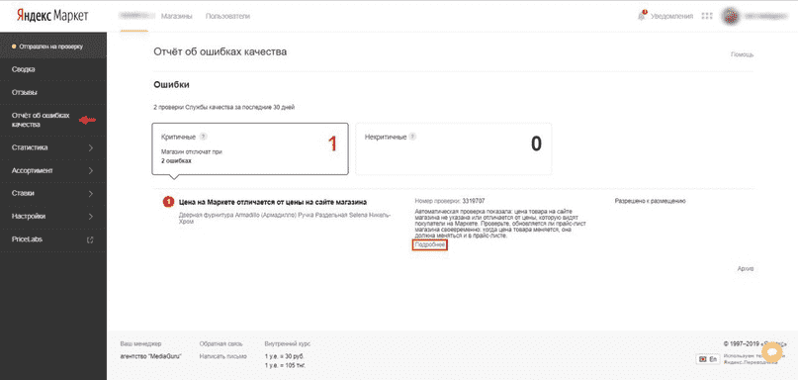Click the Внутренний курс footer label

click(x=288, y=343)
